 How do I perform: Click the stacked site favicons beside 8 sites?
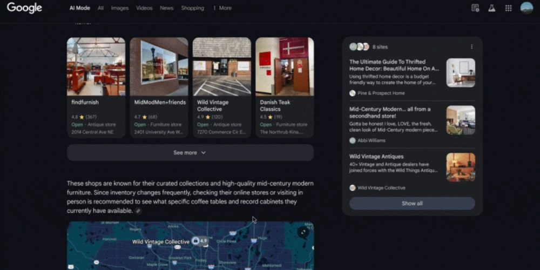(x=359, y=47)
